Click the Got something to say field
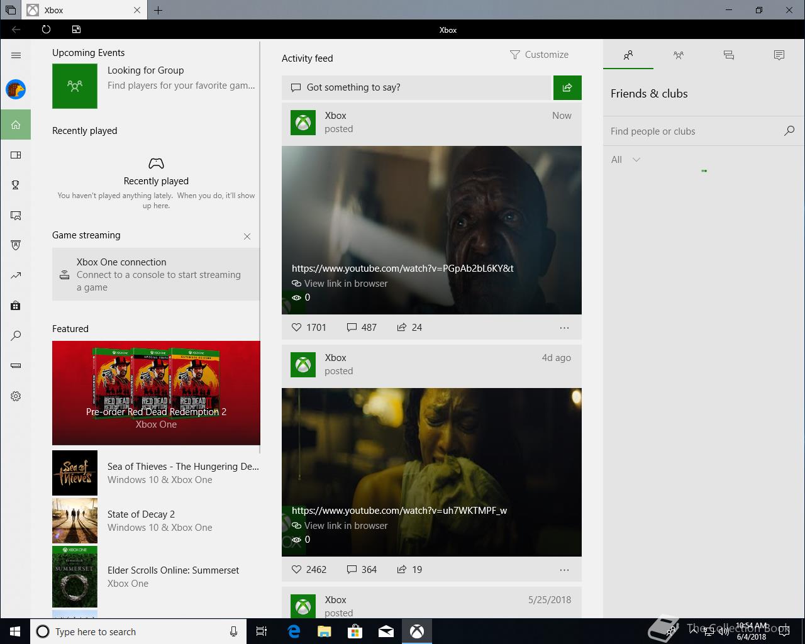Image resolution: width=805 pixels, height=644 pixels. pos(416,87)
